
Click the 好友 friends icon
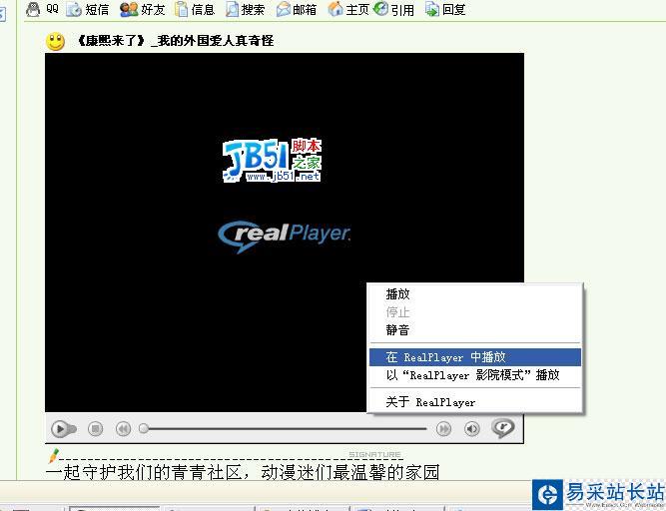[129, 9]
